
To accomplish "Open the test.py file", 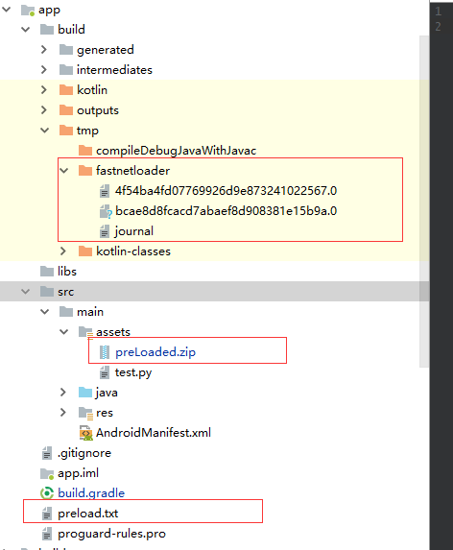I will (133, 372).
